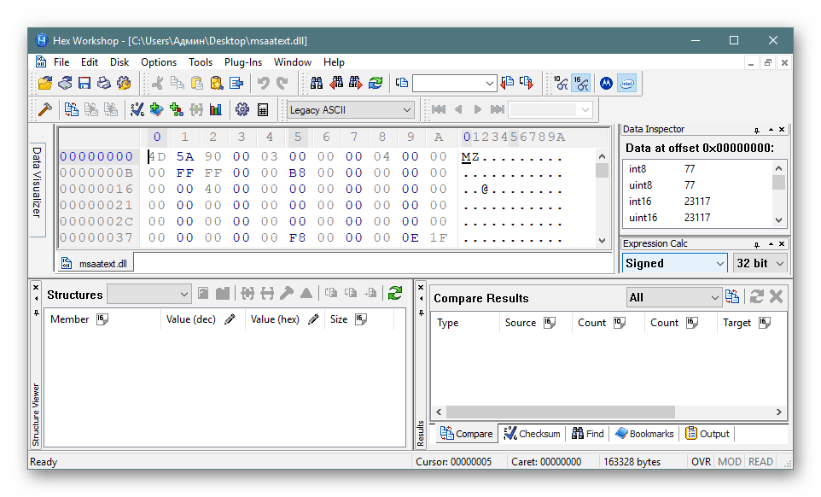821x497 pixels.
Task: Open a file with the folder icon
Action: click(45, 83)
